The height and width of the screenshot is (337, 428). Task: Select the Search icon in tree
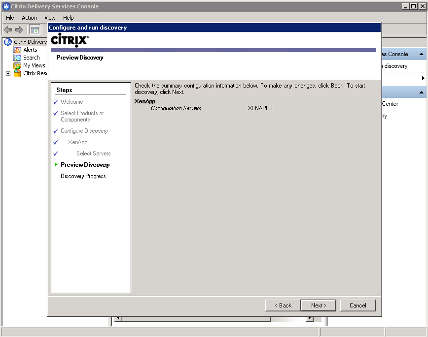pos(17,58)
